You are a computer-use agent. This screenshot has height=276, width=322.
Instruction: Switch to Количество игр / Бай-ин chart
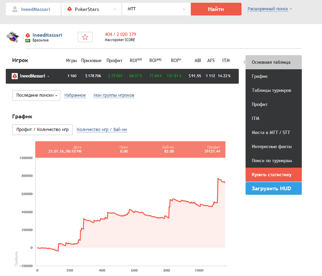(x=102, y=130)
